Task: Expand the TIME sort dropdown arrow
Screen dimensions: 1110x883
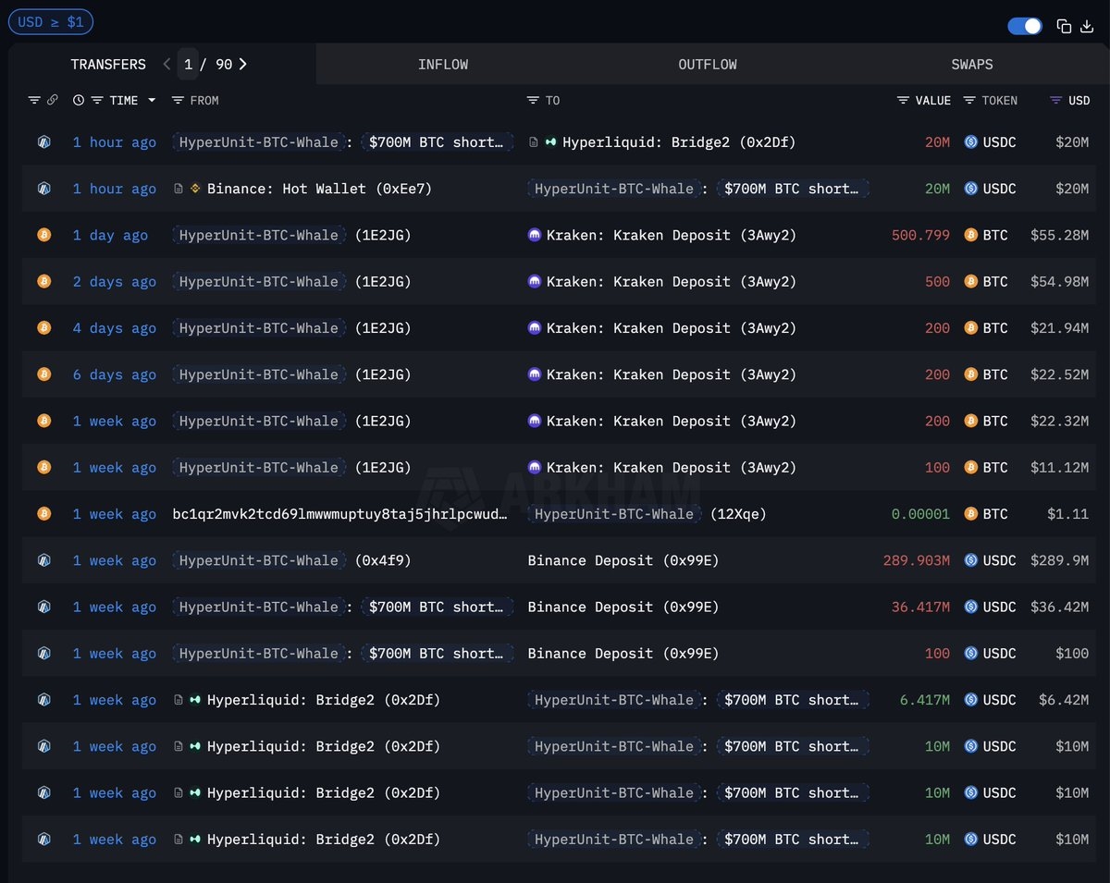Action: [152, 100]
